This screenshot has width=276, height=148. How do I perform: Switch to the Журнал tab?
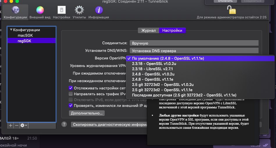[149, 31]
